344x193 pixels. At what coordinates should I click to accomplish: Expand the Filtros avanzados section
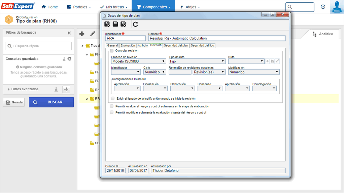9,89
